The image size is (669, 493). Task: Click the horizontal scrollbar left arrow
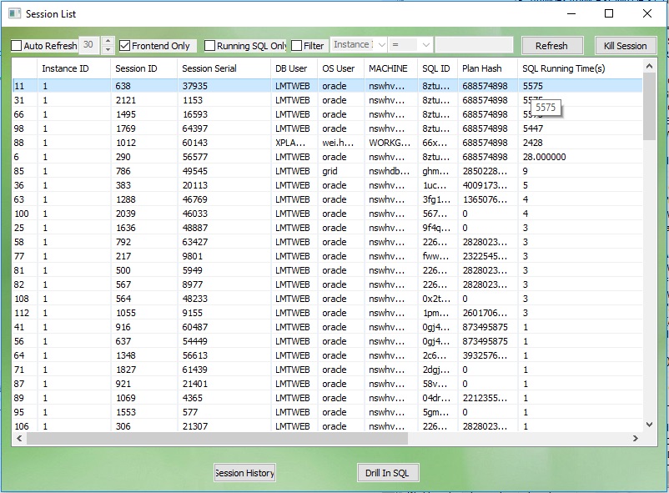[x=19, y=439]
